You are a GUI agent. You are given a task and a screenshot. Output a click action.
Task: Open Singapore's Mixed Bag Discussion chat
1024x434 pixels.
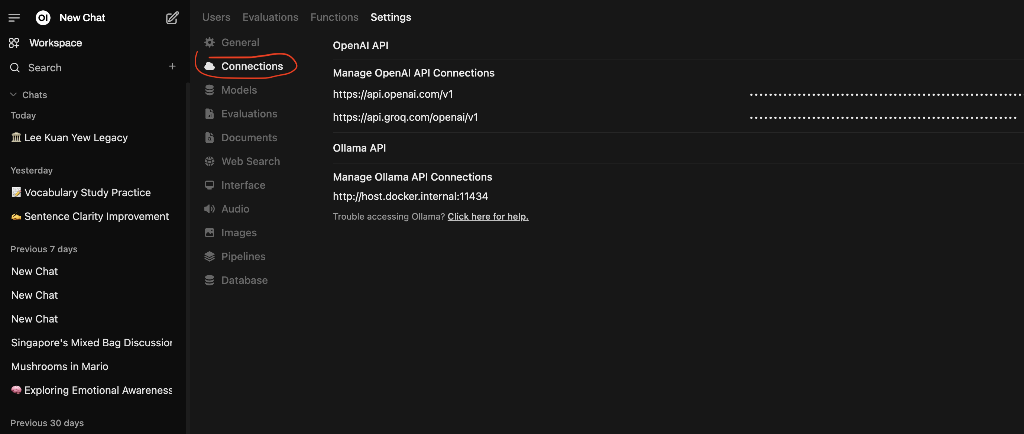(x=92, y=343)
